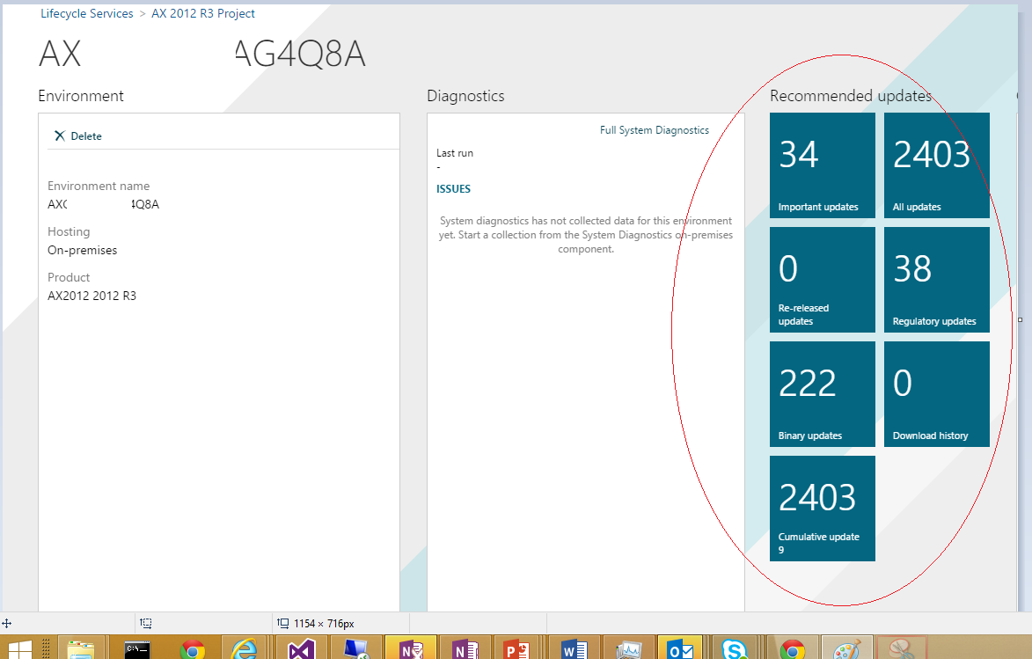This screenshot has height=659, width=1032.
Task: Open Skype from the taskbar
Action: click(x=734, y=649)
